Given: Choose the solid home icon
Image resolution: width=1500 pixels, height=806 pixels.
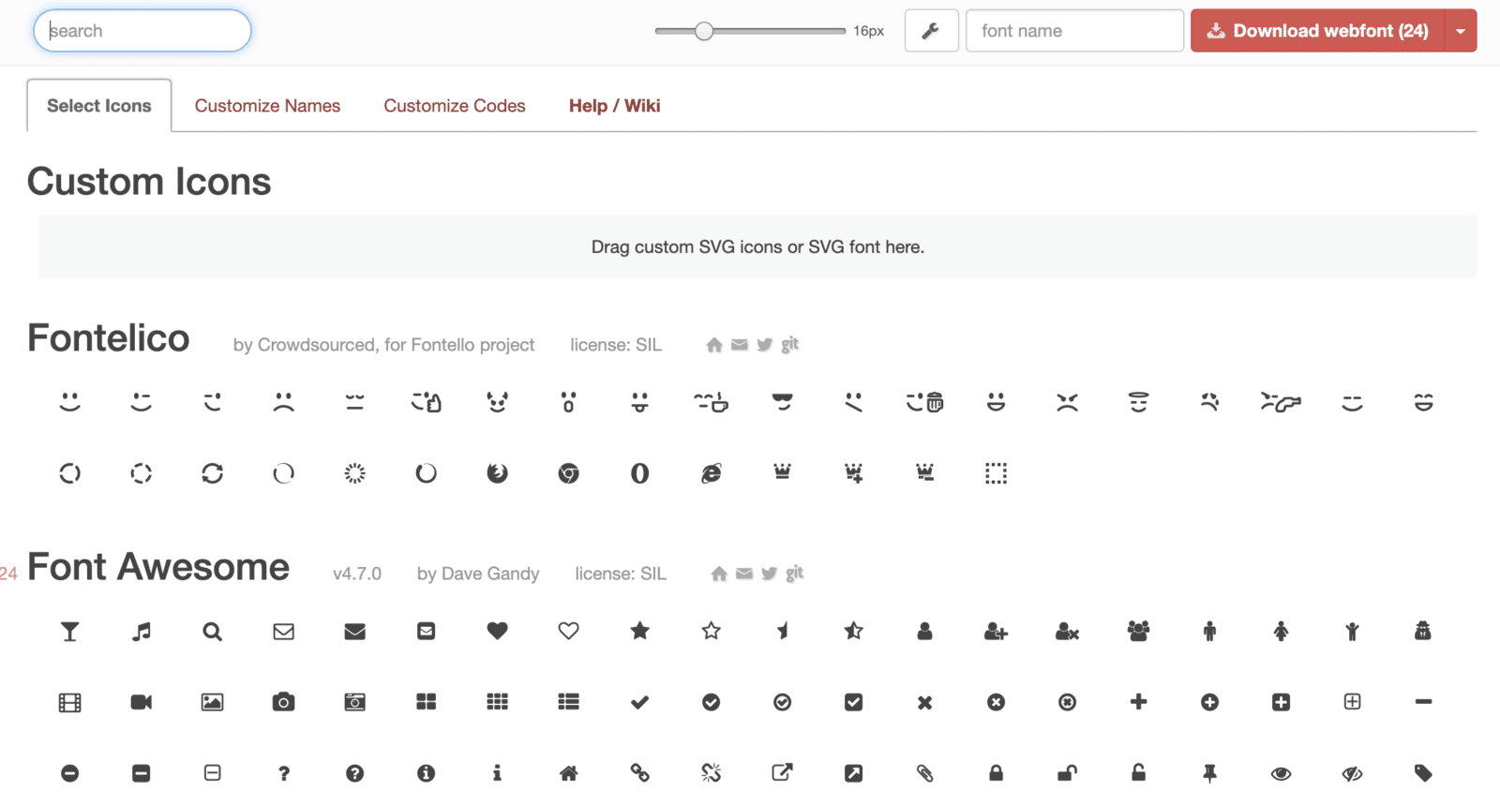Looking at the screenshot, I should tap(568, 773).
